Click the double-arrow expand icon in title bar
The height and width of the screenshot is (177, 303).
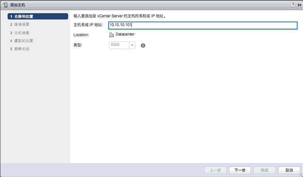click(300, 5)
